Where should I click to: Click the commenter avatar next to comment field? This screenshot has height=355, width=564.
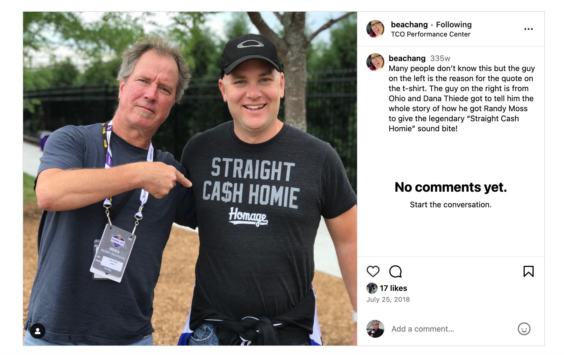click(x=375, y=329)
